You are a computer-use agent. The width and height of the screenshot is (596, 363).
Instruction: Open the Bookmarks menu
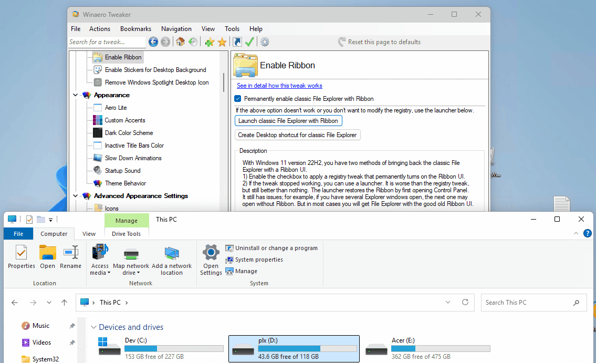coord(135,29)
